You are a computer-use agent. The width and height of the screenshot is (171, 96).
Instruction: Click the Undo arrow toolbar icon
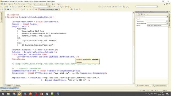pos(24,7)
